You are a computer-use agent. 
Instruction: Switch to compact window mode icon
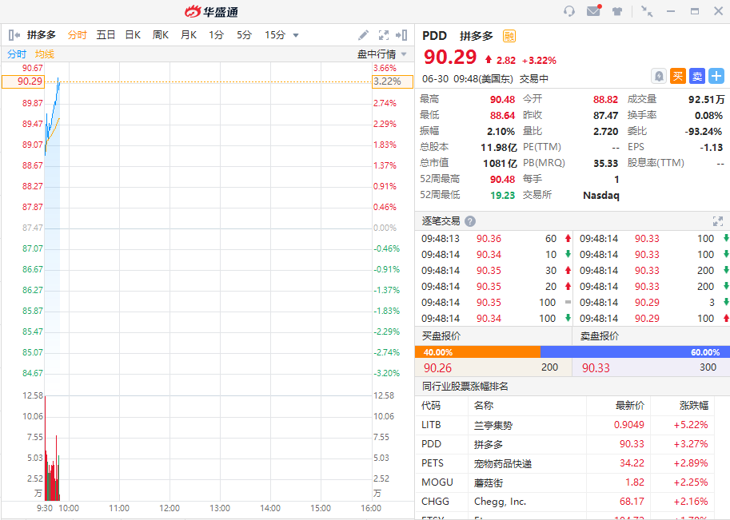[647, 11]
